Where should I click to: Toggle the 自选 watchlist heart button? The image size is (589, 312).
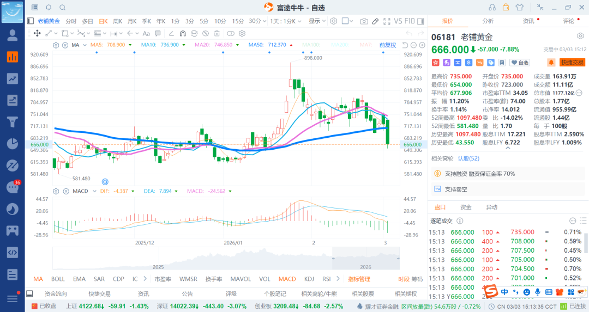[x=520, y=63]
